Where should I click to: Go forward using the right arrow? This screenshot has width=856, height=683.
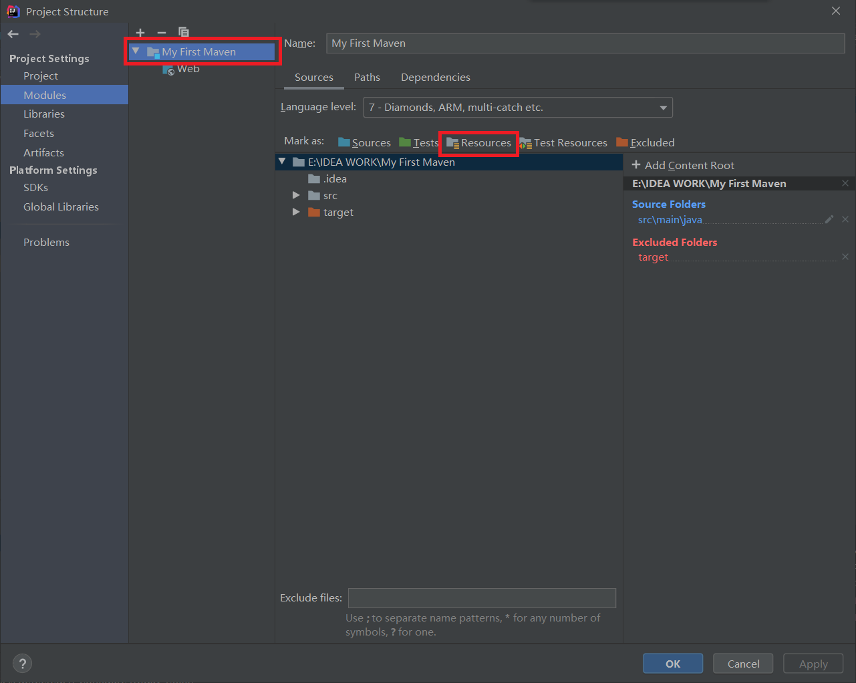35,34
